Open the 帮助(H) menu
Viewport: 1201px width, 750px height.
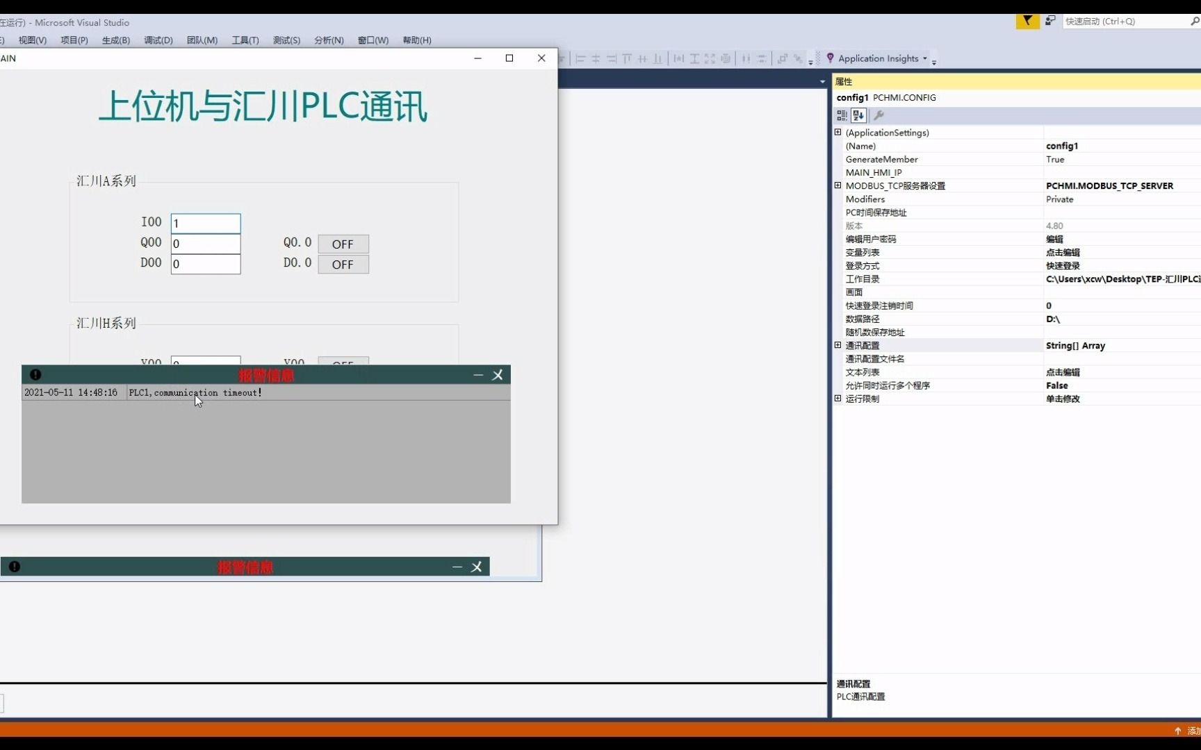point(417,40)
